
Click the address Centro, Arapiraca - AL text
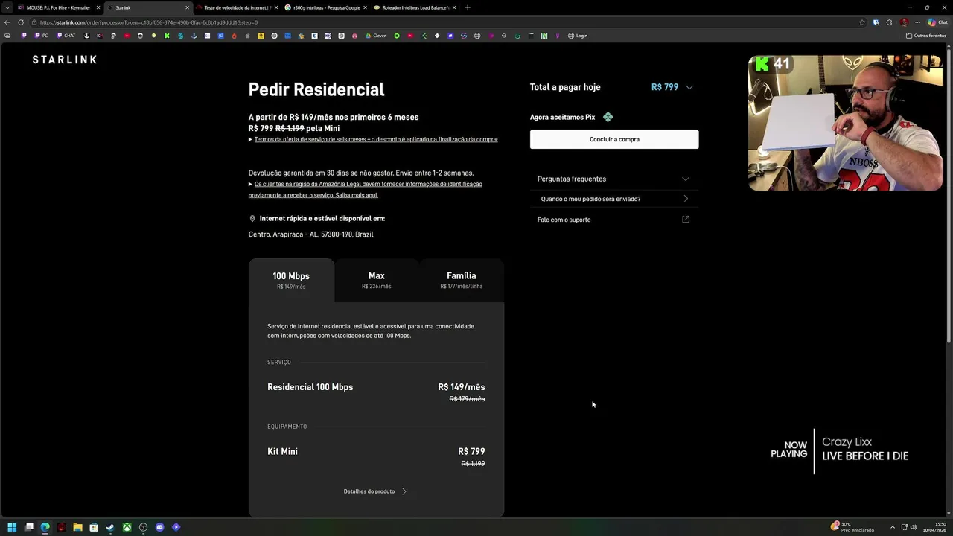311,234
